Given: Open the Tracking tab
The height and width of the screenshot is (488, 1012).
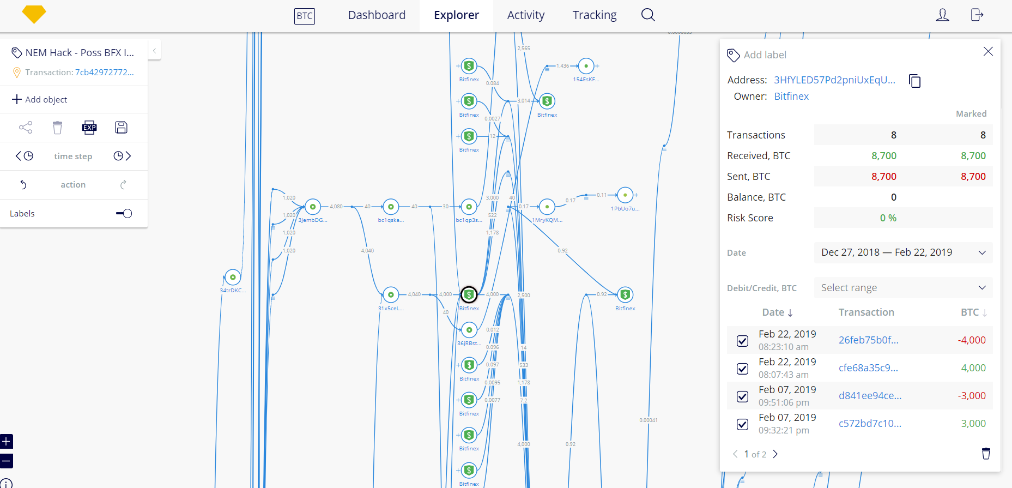Looking at the screenshot, I should point(595,15).
